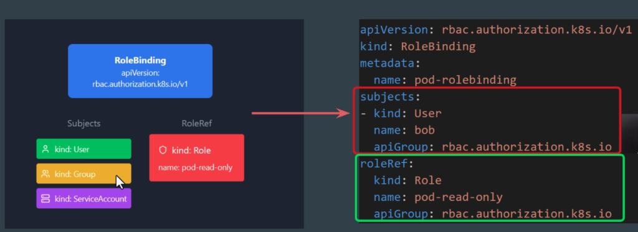This screenshot has height=232, width=638.
Task: Click the roleRef: key in green outline
Action: [386, 164]
